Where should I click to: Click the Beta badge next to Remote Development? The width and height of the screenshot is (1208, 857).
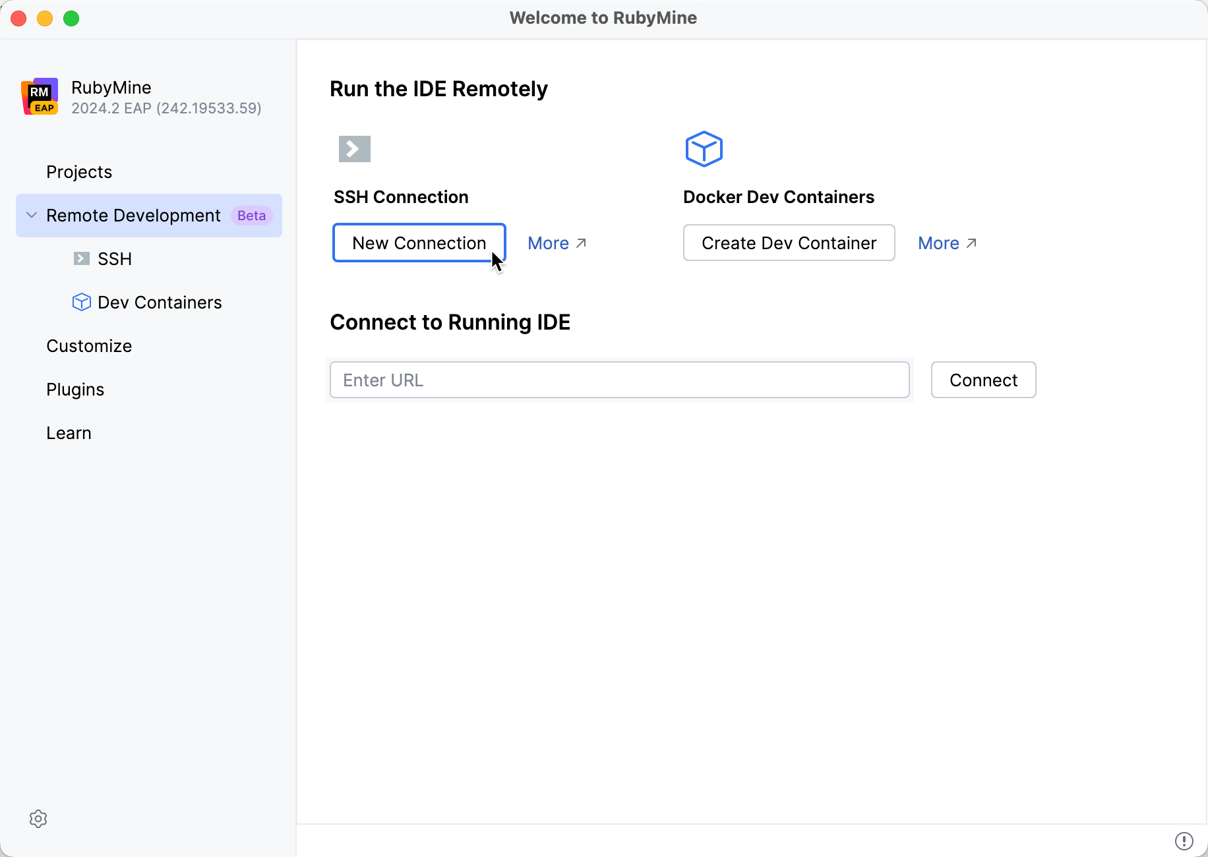[x=251, y=215]
